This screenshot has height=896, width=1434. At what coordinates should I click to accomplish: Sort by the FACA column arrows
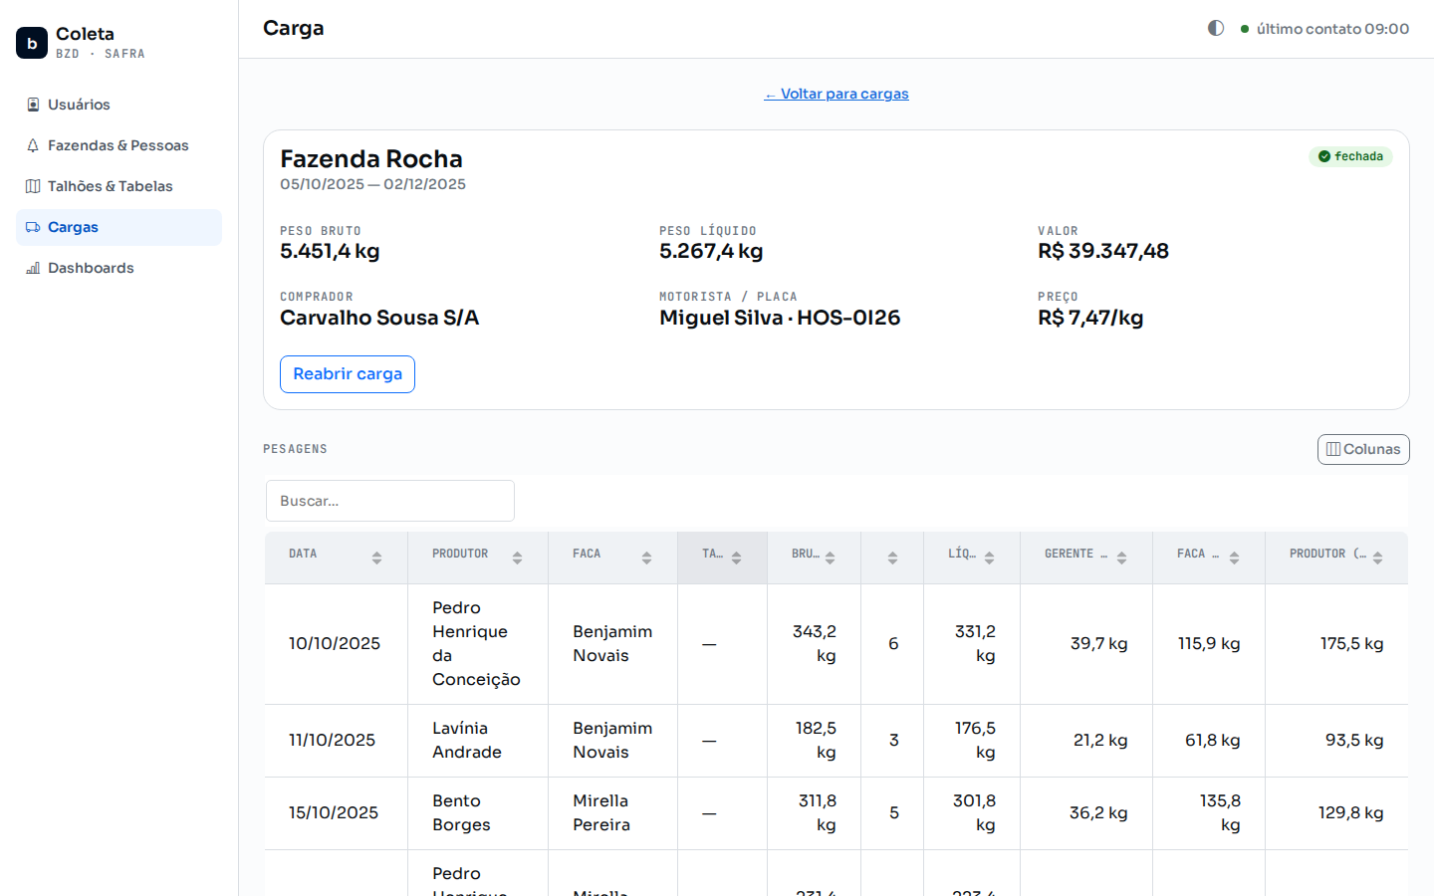coord(646,558)
